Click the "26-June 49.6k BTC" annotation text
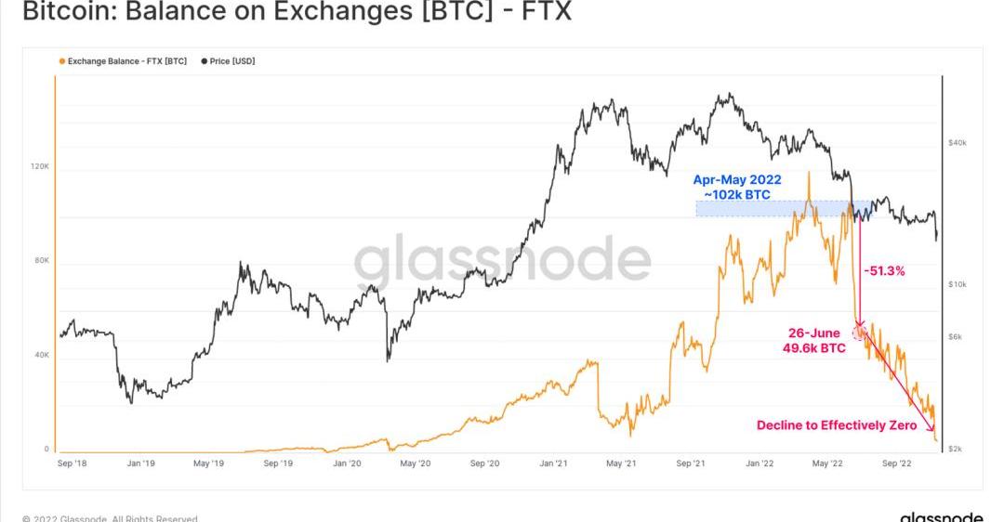Screen dimensions: 1004x522 [812, 341]
